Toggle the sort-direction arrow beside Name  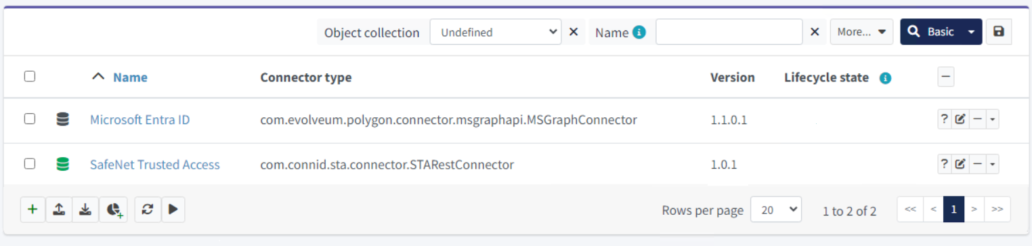98,77
